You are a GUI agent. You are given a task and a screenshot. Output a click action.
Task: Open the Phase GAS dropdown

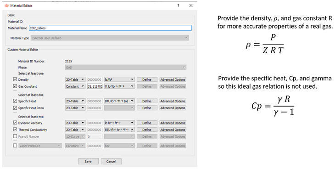click(126, 68)
